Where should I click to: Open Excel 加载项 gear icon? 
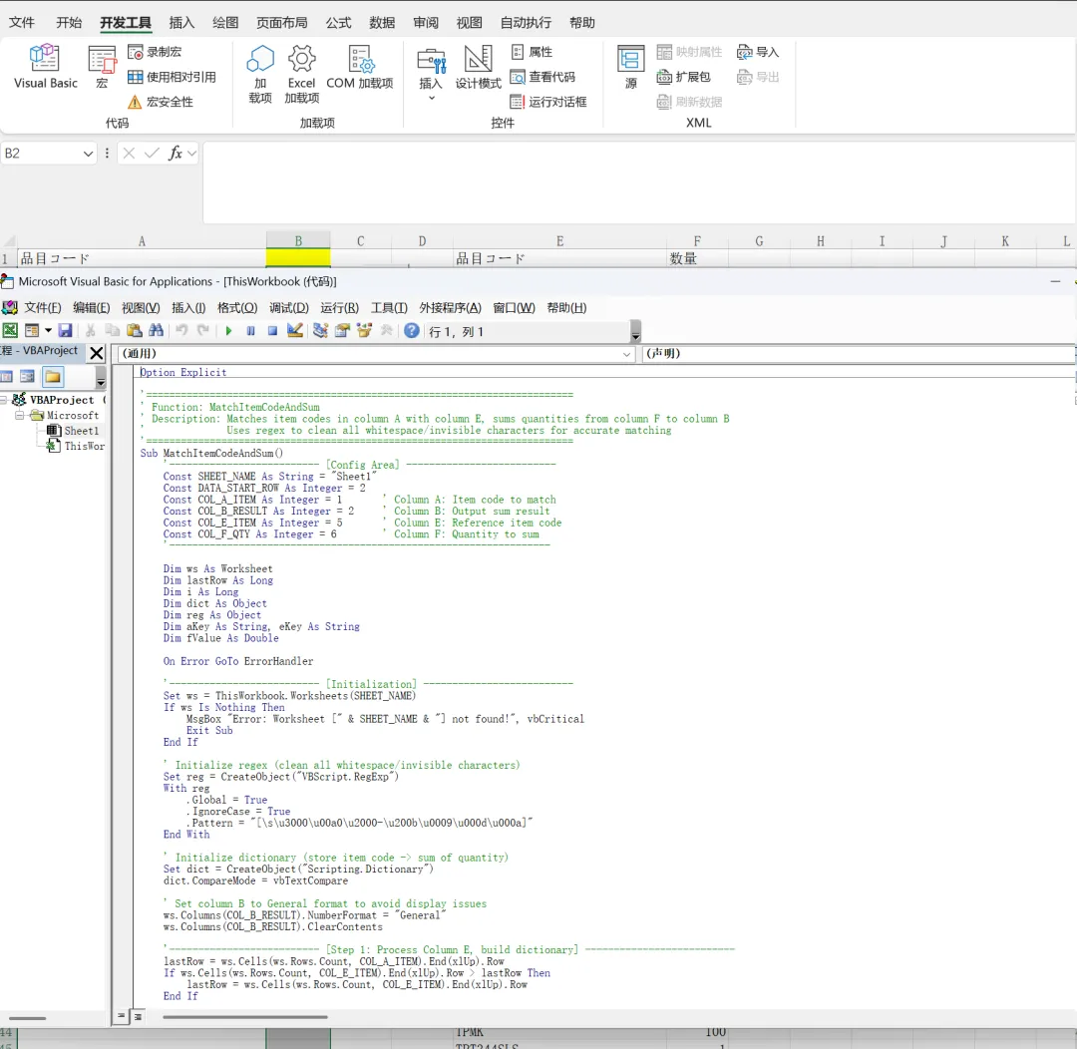click(x=301, y=74)
